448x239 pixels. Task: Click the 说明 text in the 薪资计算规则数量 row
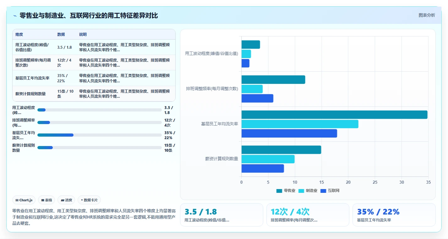[124, 94]
